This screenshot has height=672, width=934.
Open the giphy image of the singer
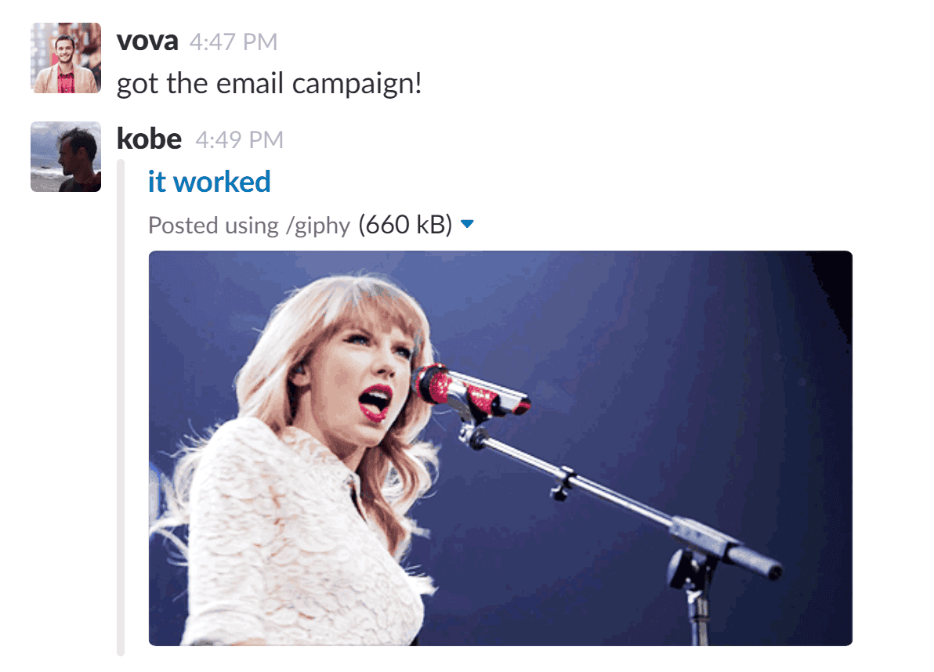tap(501, 448)
